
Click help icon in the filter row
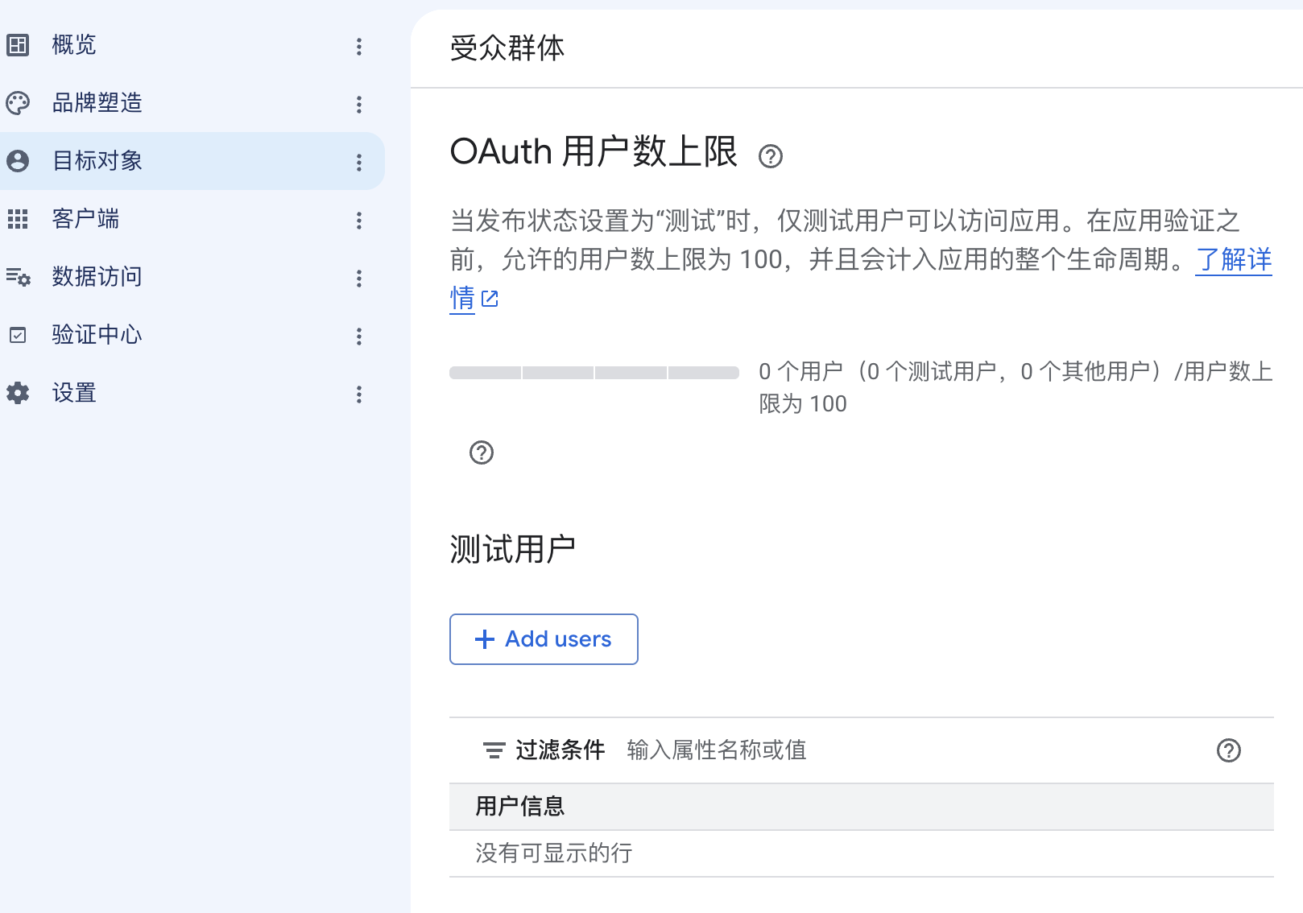click(x=1229, y=750)
